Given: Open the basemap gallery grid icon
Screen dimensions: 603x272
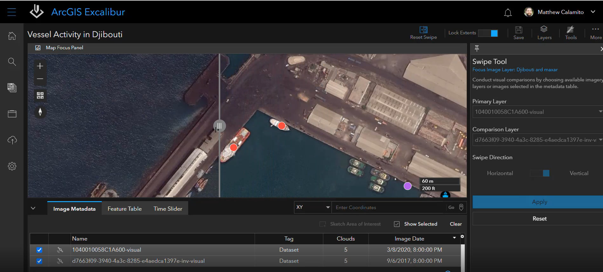Looking at the screenshot, I should 40,95.
